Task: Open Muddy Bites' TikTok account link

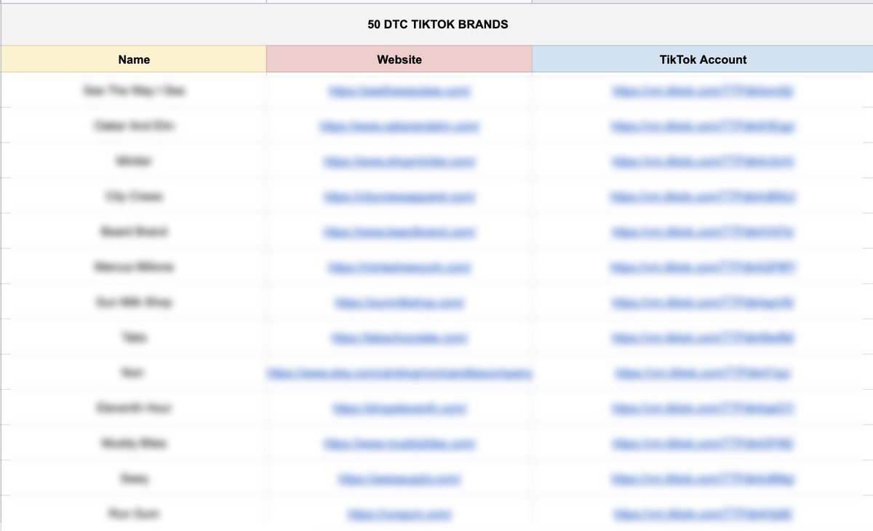Action: pyautogui.click(x=703, y=443)
